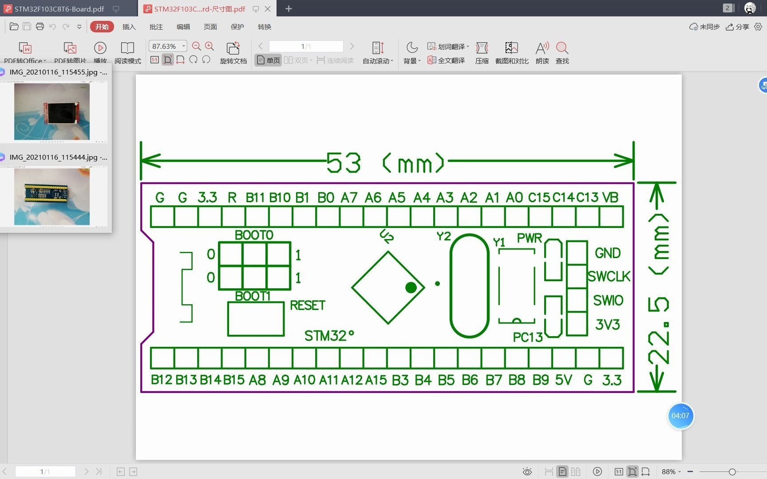This screenshot has height=479, width=767.
Task: Go to previous page arrow in ribbon
Action: (261, 46)
